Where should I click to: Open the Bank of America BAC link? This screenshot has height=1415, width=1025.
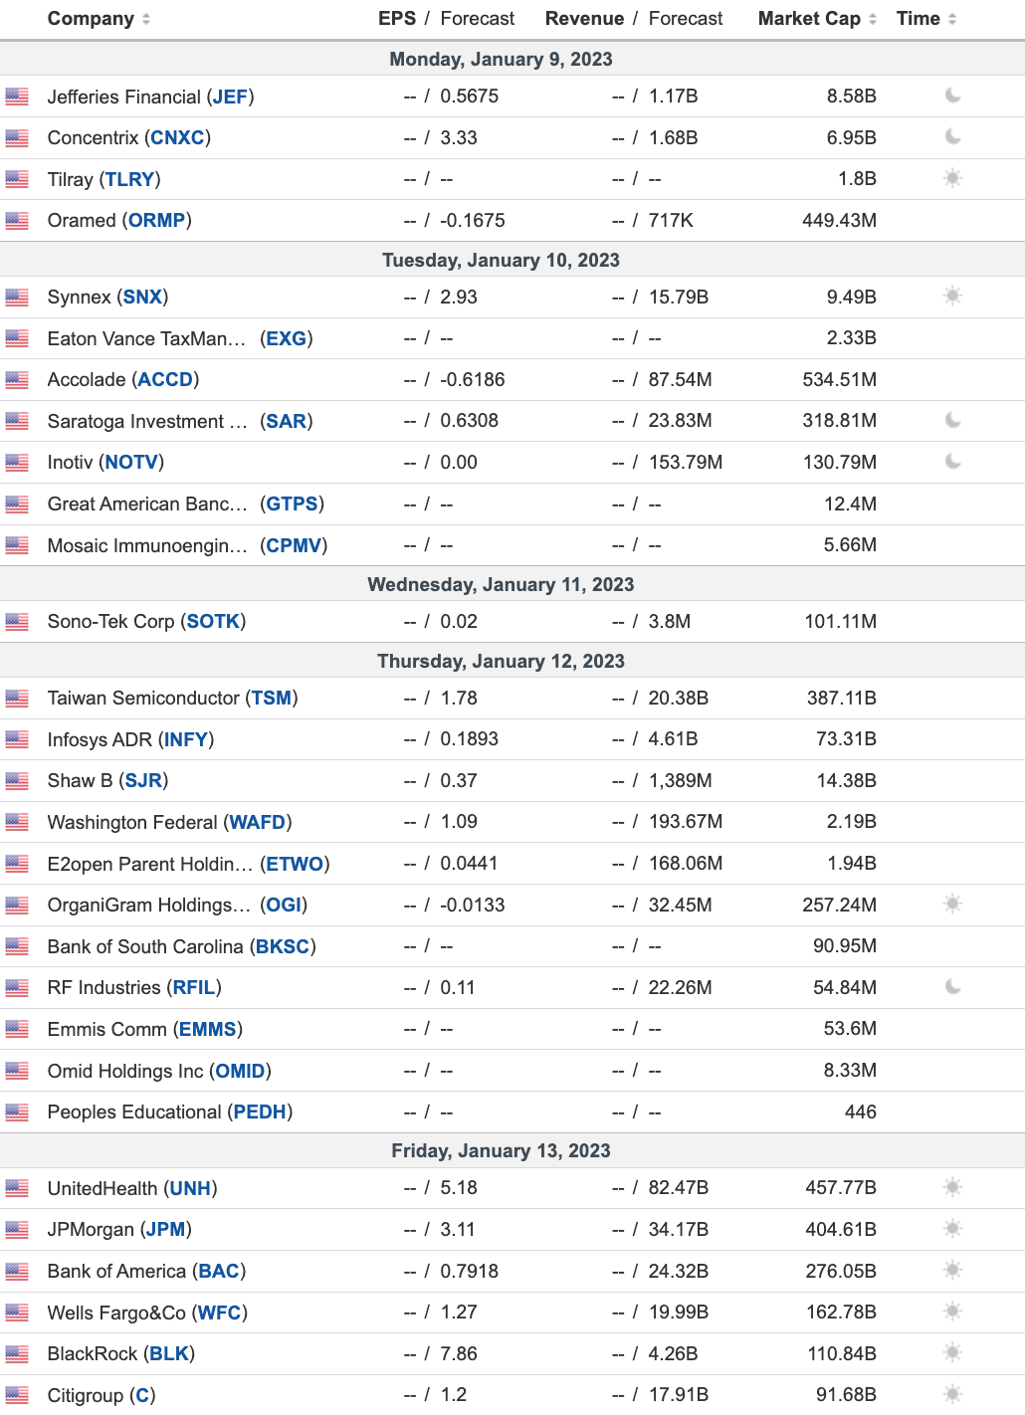[219, 1272]
